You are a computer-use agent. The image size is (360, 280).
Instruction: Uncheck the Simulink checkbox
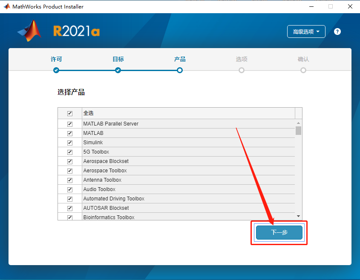tap(70, 143)
